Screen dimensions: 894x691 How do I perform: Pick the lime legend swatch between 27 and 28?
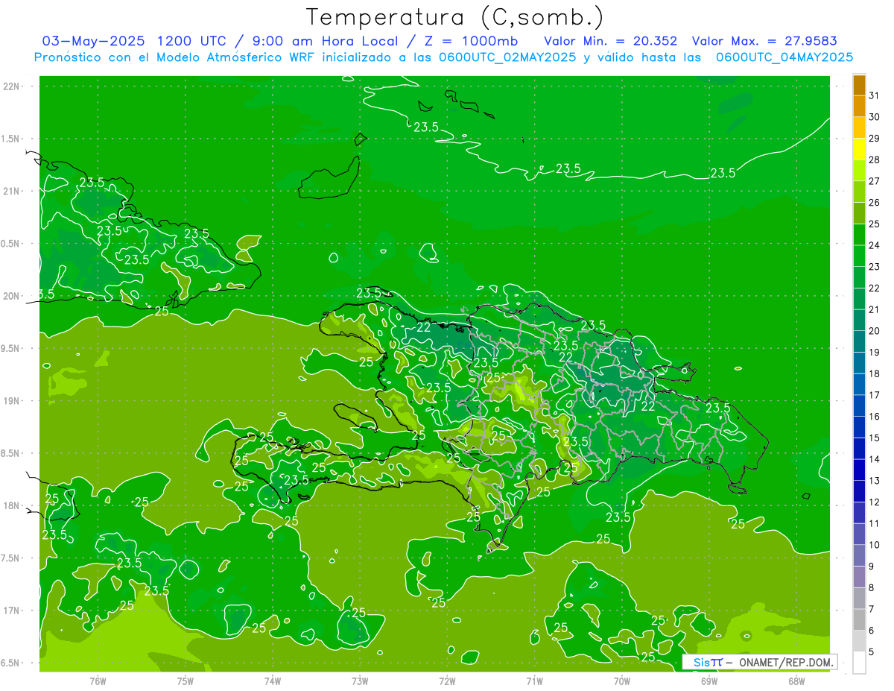[859, 170]
